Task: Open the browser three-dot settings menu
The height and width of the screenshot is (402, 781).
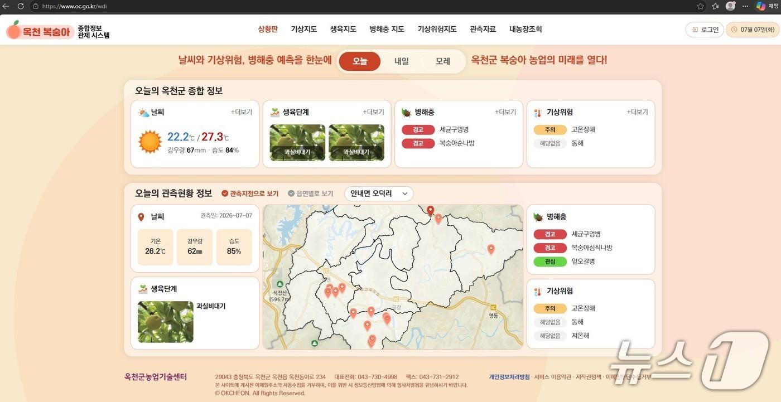Action: (x=746, y=6)
